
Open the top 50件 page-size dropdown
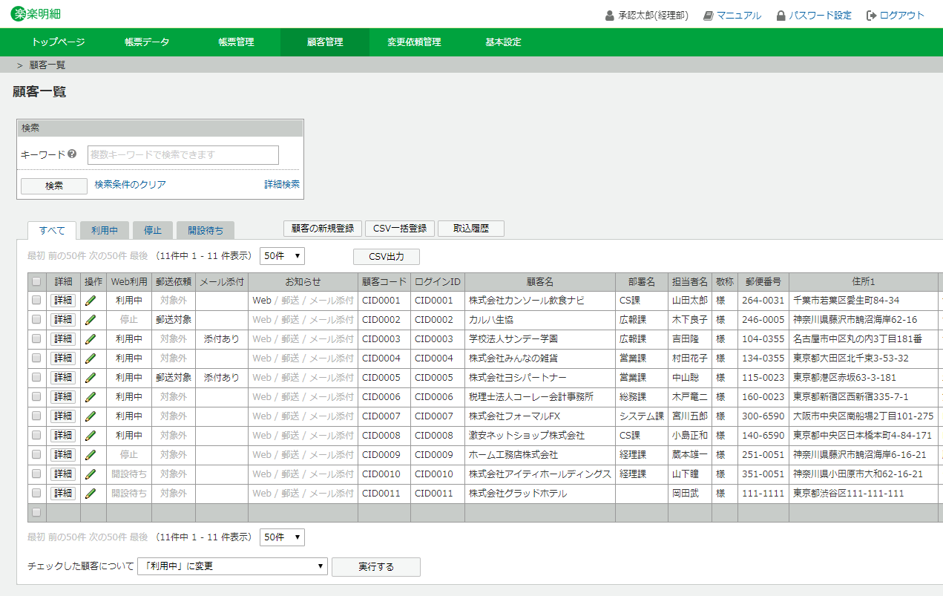coord(282,256)
